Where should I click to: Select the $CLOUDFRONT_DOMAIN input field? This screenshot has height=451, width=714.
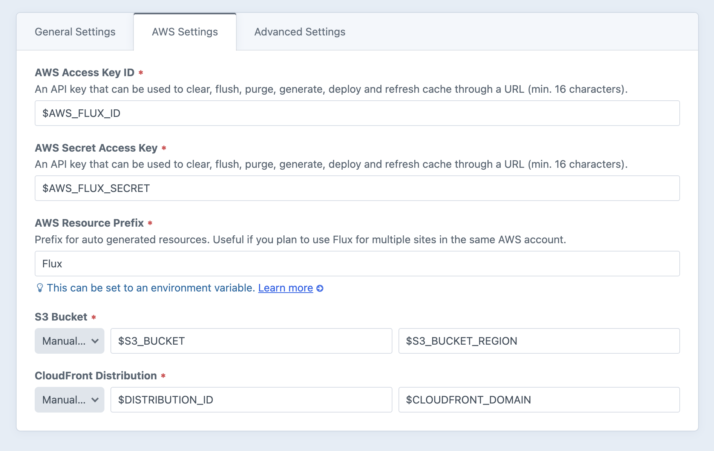click(539, 400)
